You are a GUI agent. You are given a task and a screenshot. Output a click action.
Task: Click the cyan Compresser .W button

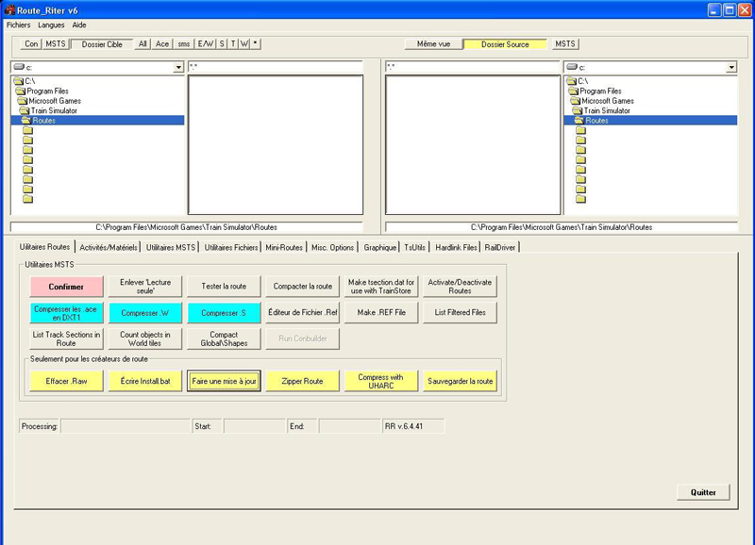(145, 313)
